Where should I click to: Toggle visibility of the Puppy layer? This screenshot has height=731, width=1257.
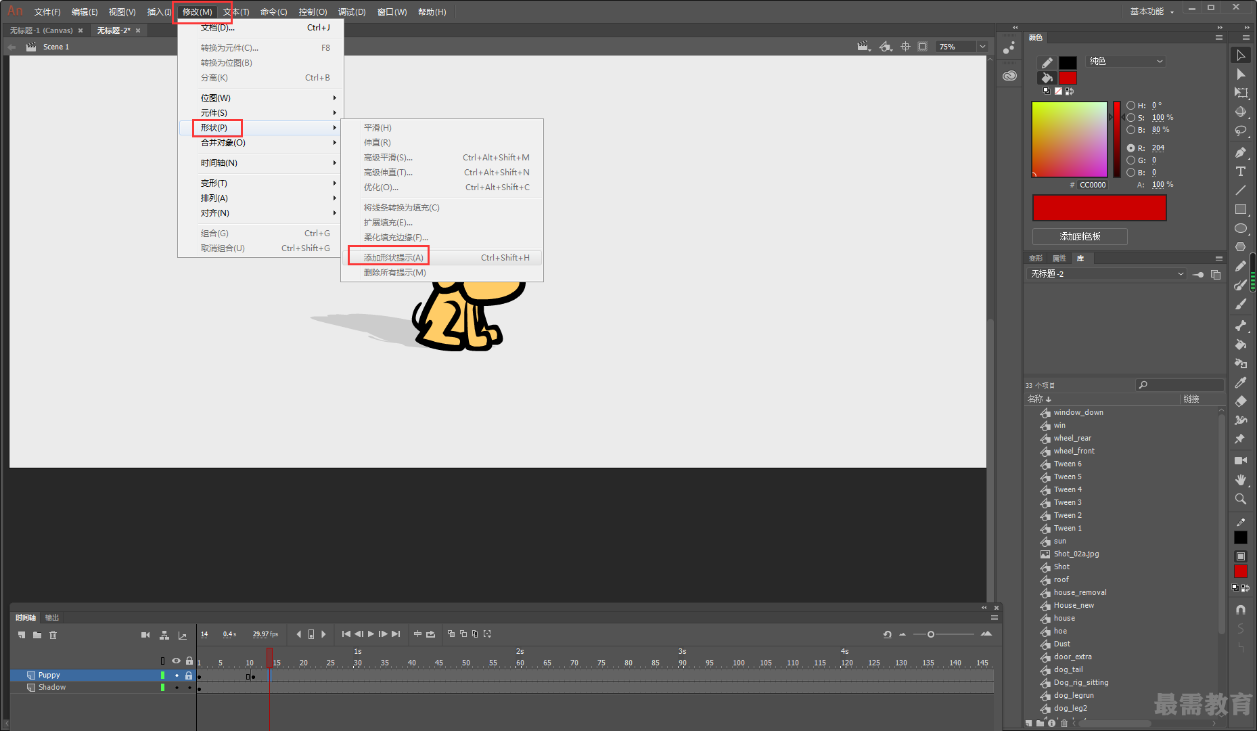177,675
